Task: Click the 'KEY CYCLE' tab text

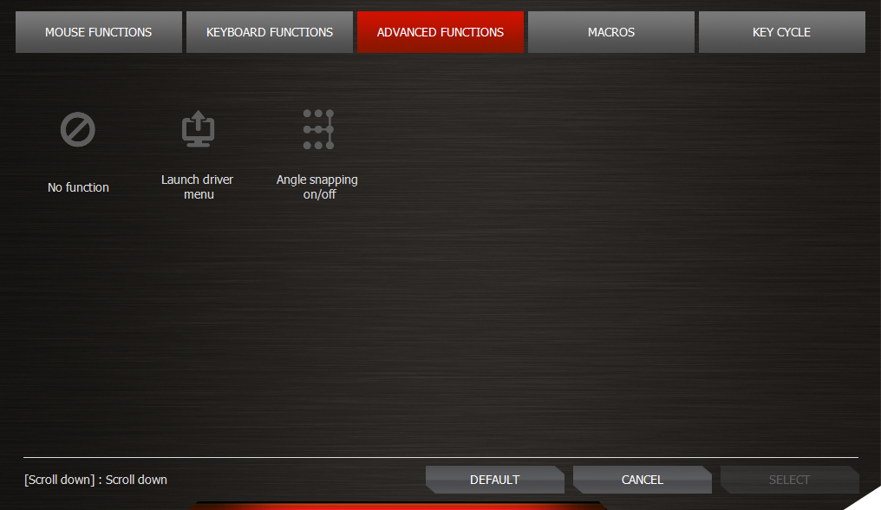Action: (x=781, y=32)
